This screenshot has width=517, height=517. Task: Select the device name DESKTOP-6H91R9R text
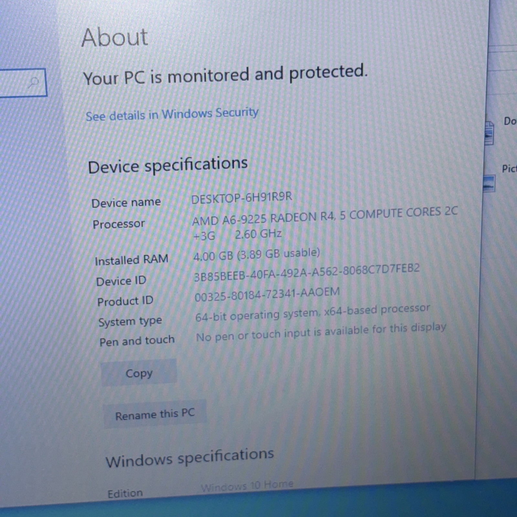coord(242,197)
